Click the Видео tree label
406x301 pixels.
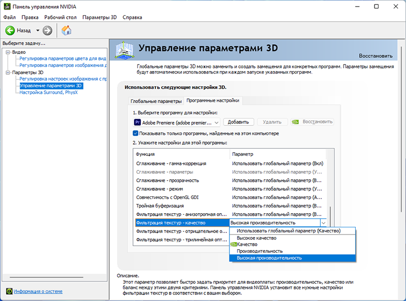19,52
